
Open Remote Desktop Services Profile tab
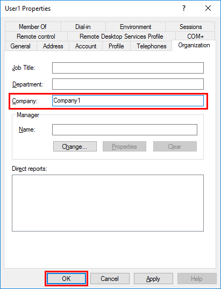point(122,37)
